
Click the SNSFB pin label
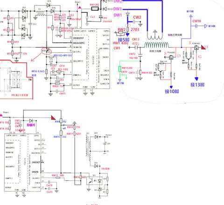coord(35,172)
